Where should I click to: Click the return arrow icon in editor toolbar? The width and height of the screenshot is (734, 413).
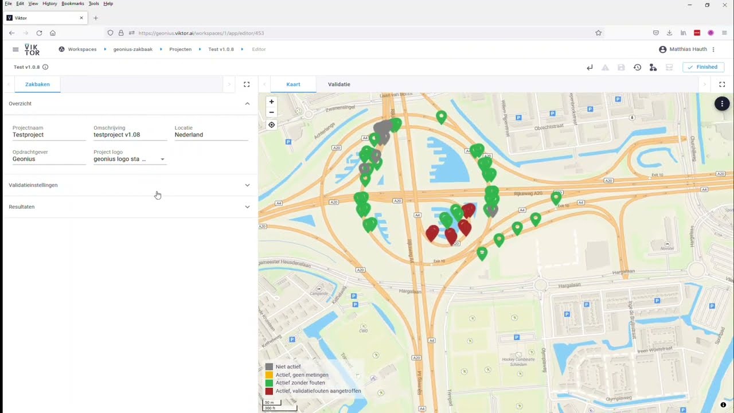point(589,67)
